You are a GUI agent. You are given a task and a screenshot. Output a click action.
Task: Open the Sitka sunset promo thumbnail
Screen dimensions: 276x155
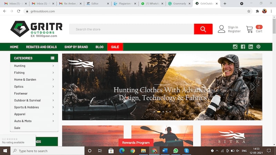(x=231, y=136)
